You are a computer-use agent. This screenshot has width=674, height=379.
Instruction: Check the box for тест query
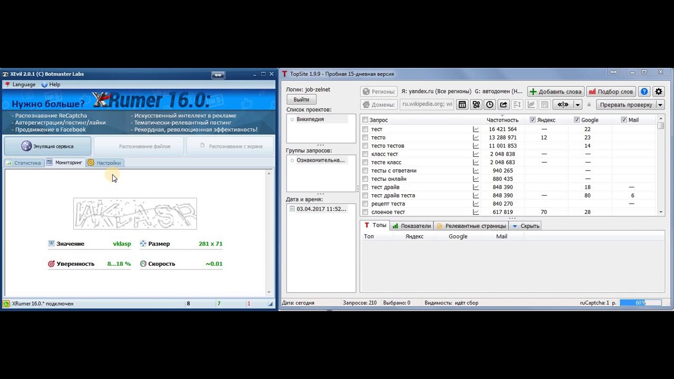(365, 129)
